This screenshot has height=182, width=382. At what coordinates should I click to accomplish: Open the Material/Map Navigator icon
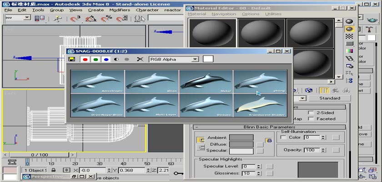[x=349, y=81]
